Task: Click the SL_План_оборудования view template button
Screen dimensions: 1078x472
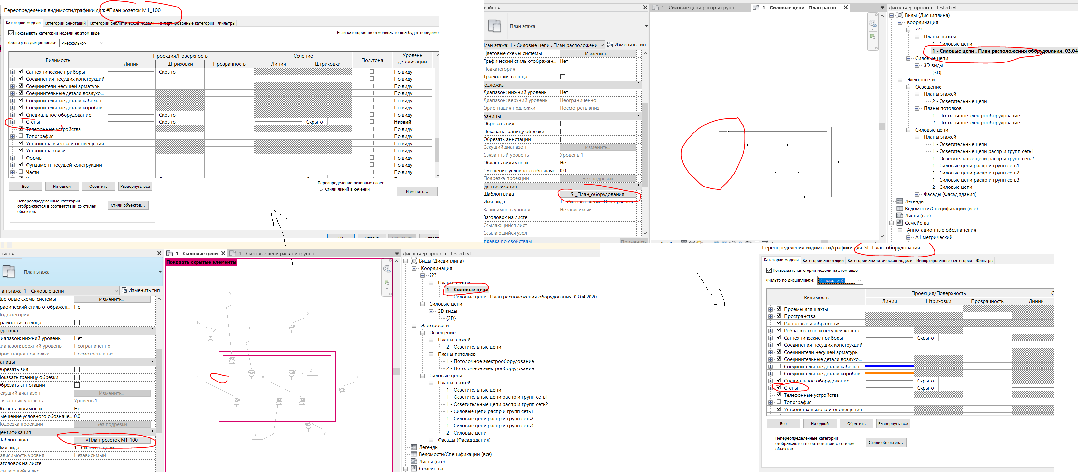Action: 597,194
